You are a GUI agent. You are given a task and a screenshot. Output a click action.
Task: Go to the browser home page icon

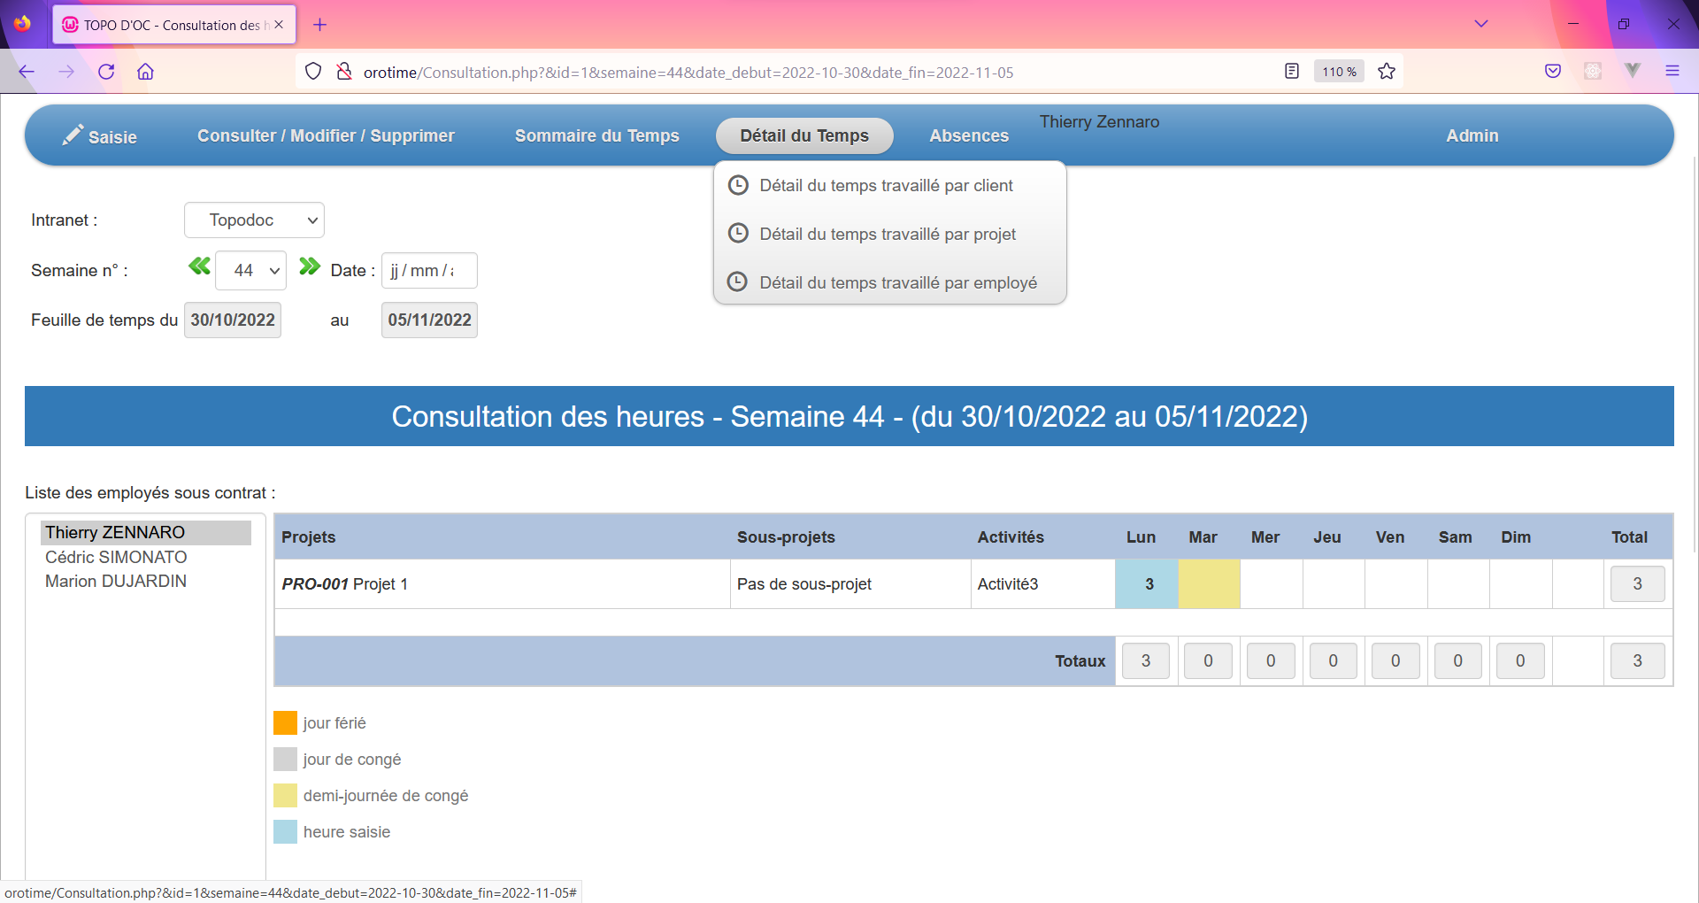(x=145, y=72)
